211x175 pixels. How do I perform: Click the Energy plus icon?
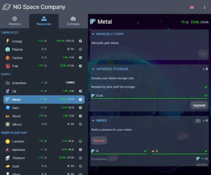point(80,41)
